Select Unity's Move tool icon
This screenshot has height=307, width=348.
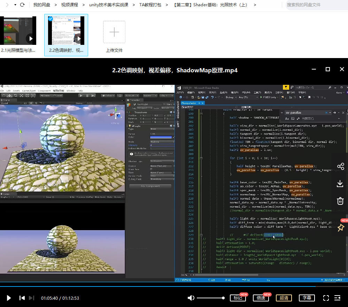[x=9, y=96]
